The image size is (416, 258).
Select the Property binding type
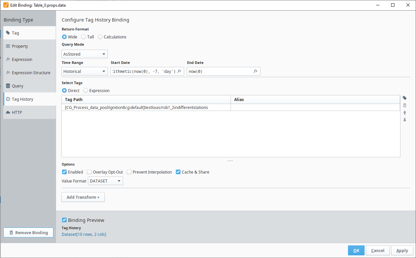coord(30,46)
